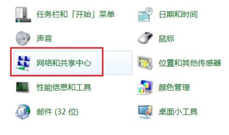Open 桌面小工具 link
229x135 pixels.
coord(178,112)
